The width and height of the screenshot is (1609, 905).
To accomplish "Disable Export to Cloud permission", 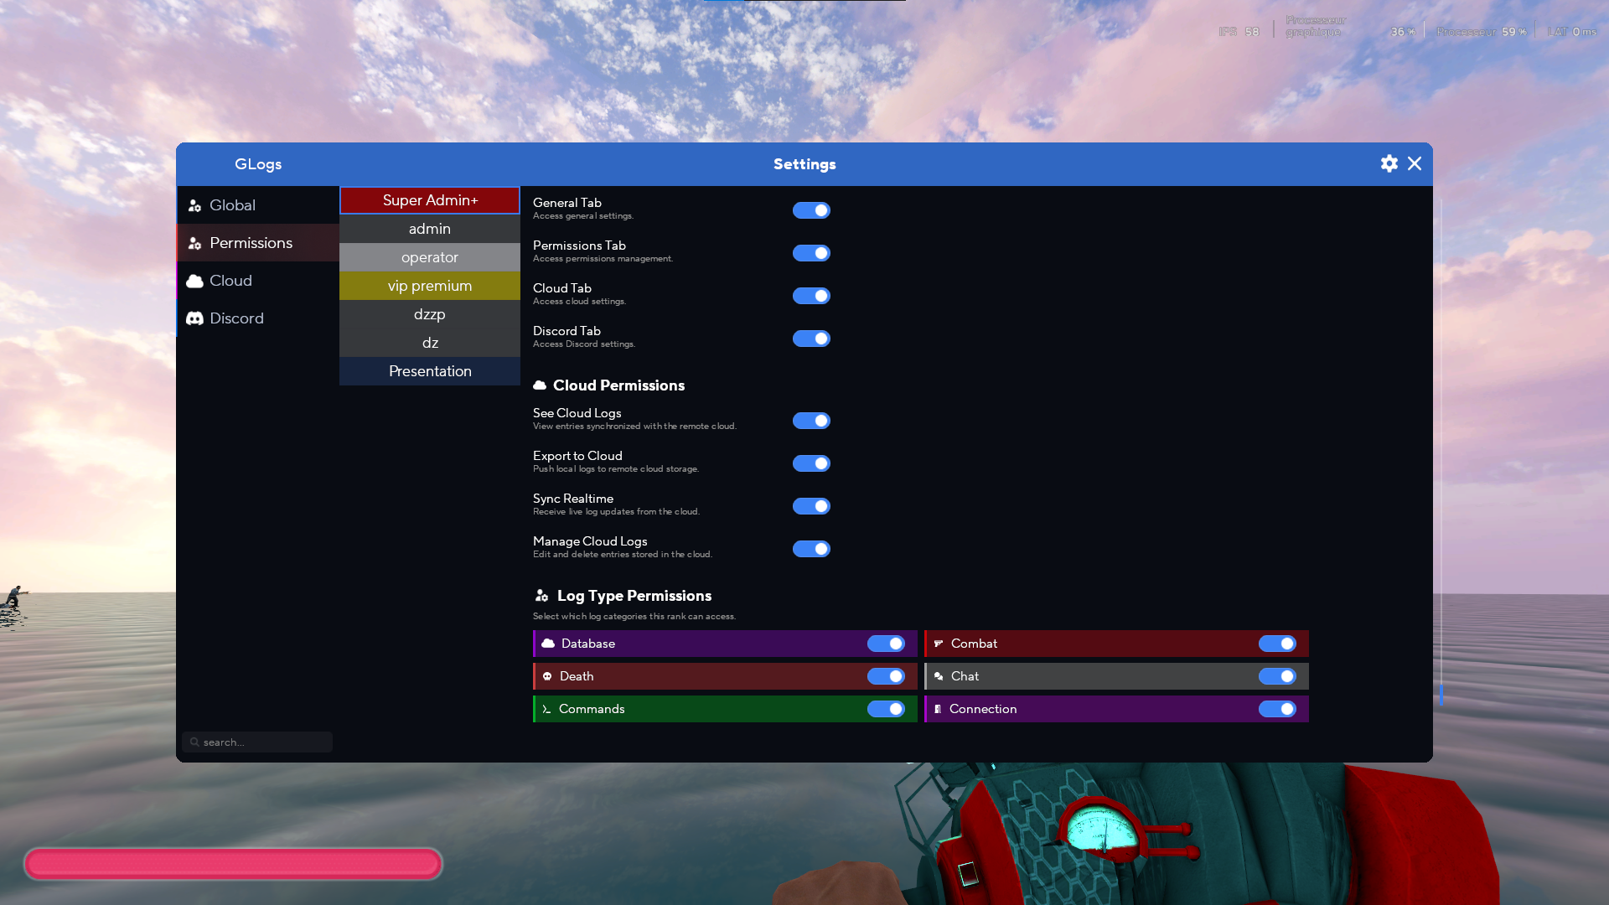I will 811,463.
